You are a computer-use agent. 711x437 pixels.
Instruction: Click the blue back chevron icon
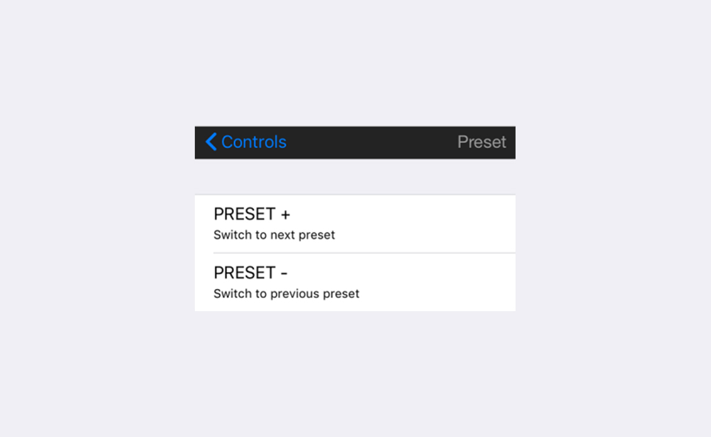pos(211,142)
